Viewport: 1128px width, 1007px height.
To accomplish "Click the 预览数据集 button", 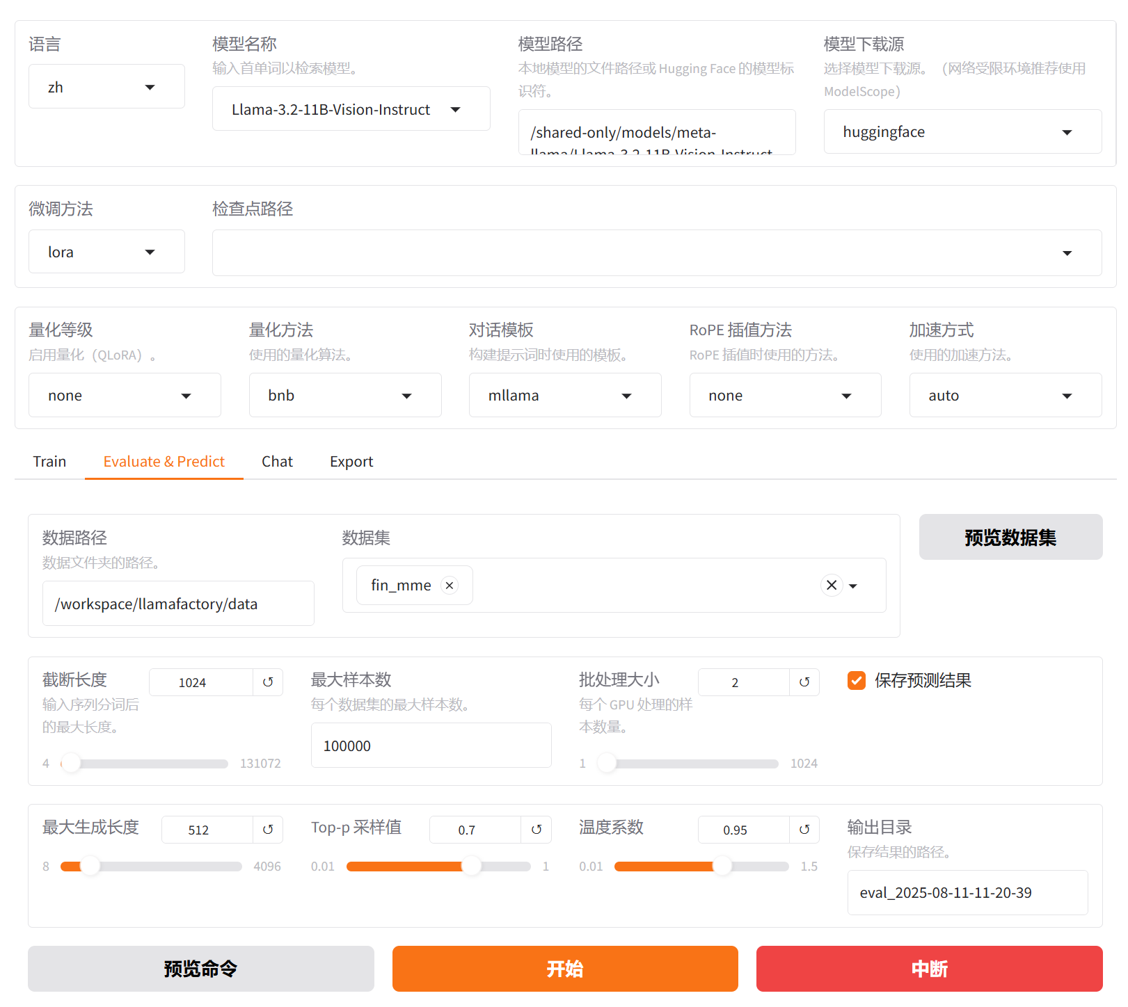I will coord(1010,538).
